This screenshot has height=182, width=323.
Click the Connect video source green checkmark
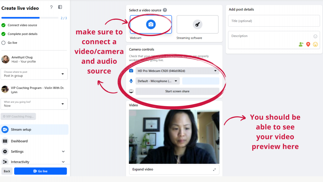(4, 25)
